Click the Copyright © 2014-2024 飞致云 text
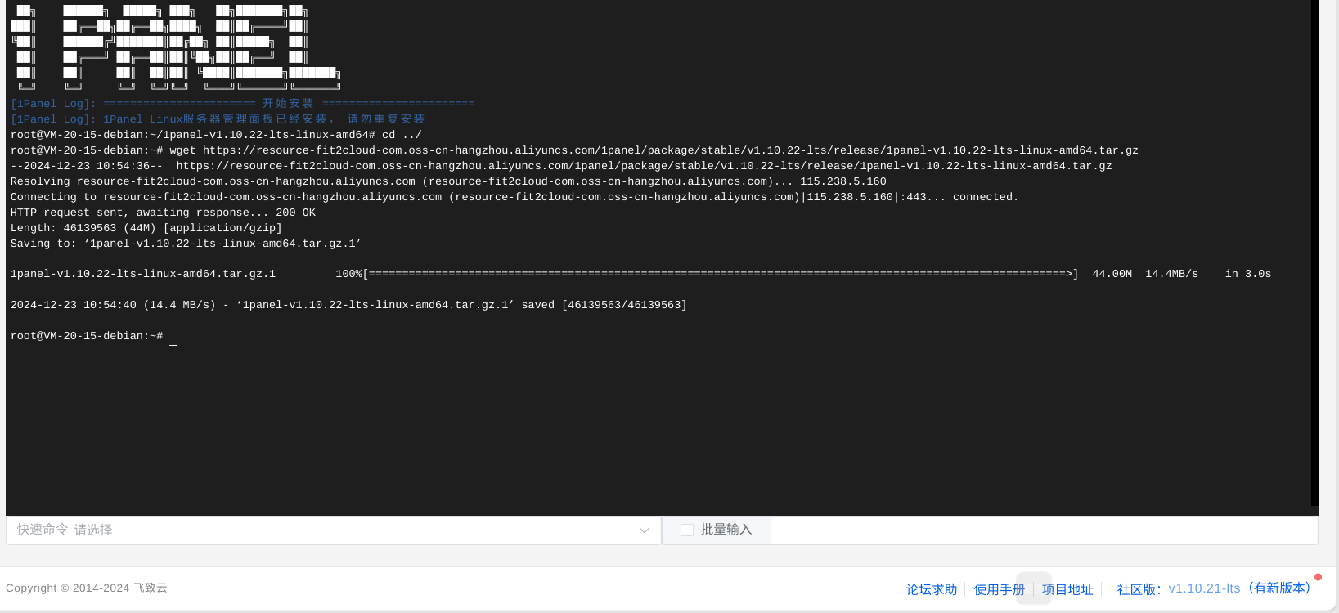The image size is (1339, 613). click(87, 588)
